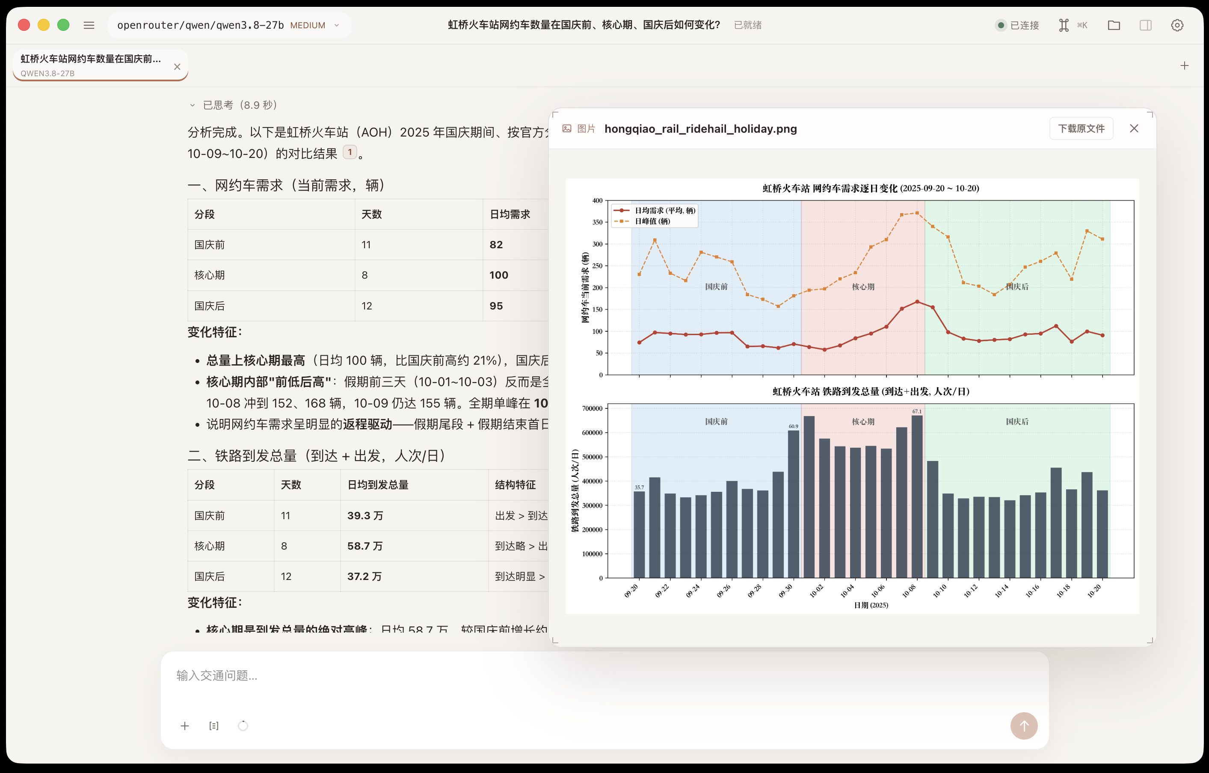Open the snippet brackets icon in composer

214,726
